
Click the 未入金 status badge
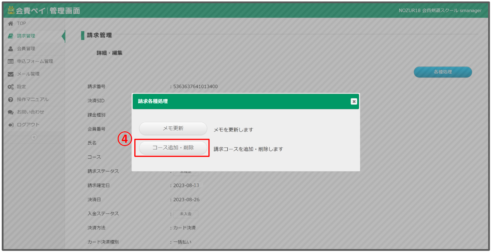click(x=186, y=214)
